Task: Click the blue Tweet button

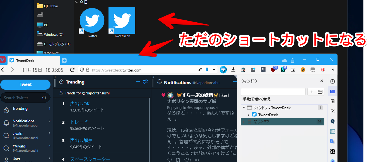Action: coord(25,84)
